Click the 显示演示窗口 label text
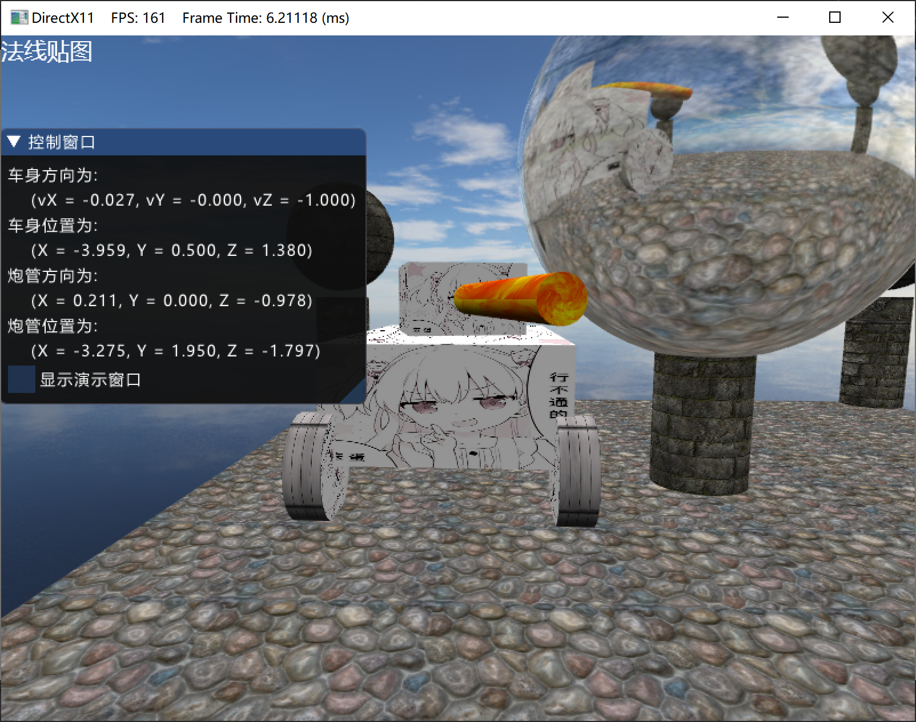916x722 pixels. click(90, 379)
